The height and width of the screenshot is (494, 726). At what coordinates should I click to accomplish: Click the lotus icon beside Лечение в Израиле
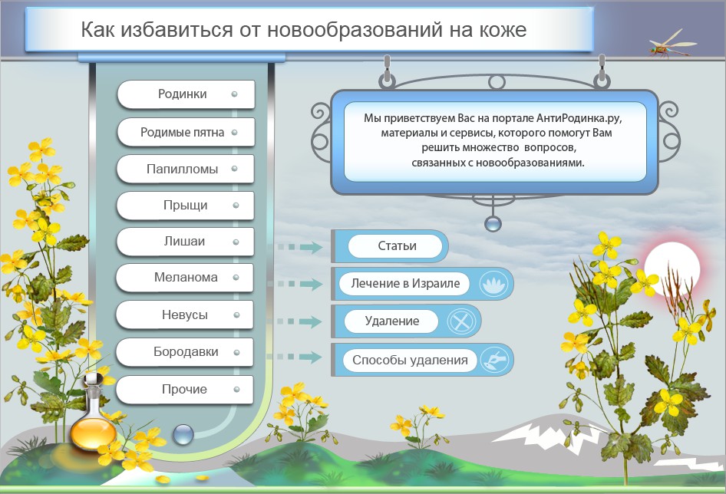pos(493,284)
